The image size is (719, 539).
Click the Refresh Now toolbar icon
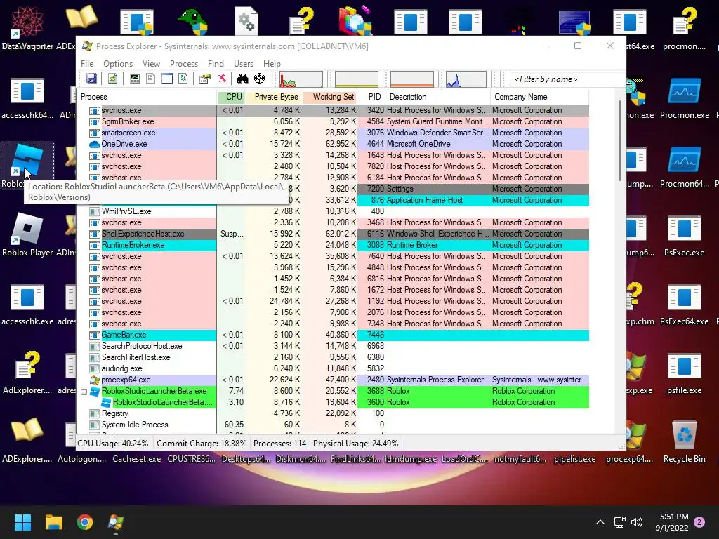tap(112, 79)
